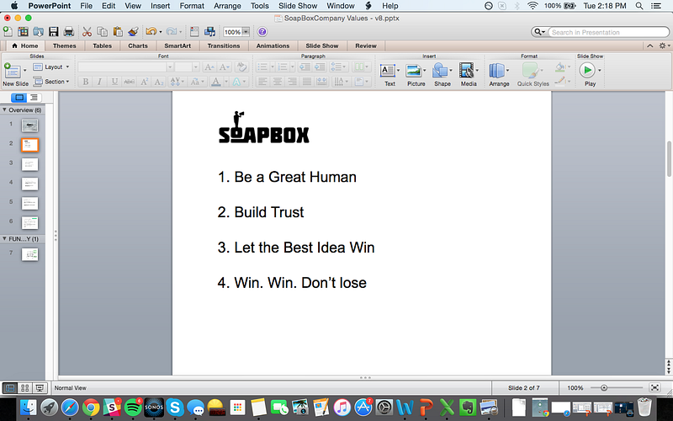Launch Spotify from the Dock
Screen dimensions: 673x421
tap(133, 408)
